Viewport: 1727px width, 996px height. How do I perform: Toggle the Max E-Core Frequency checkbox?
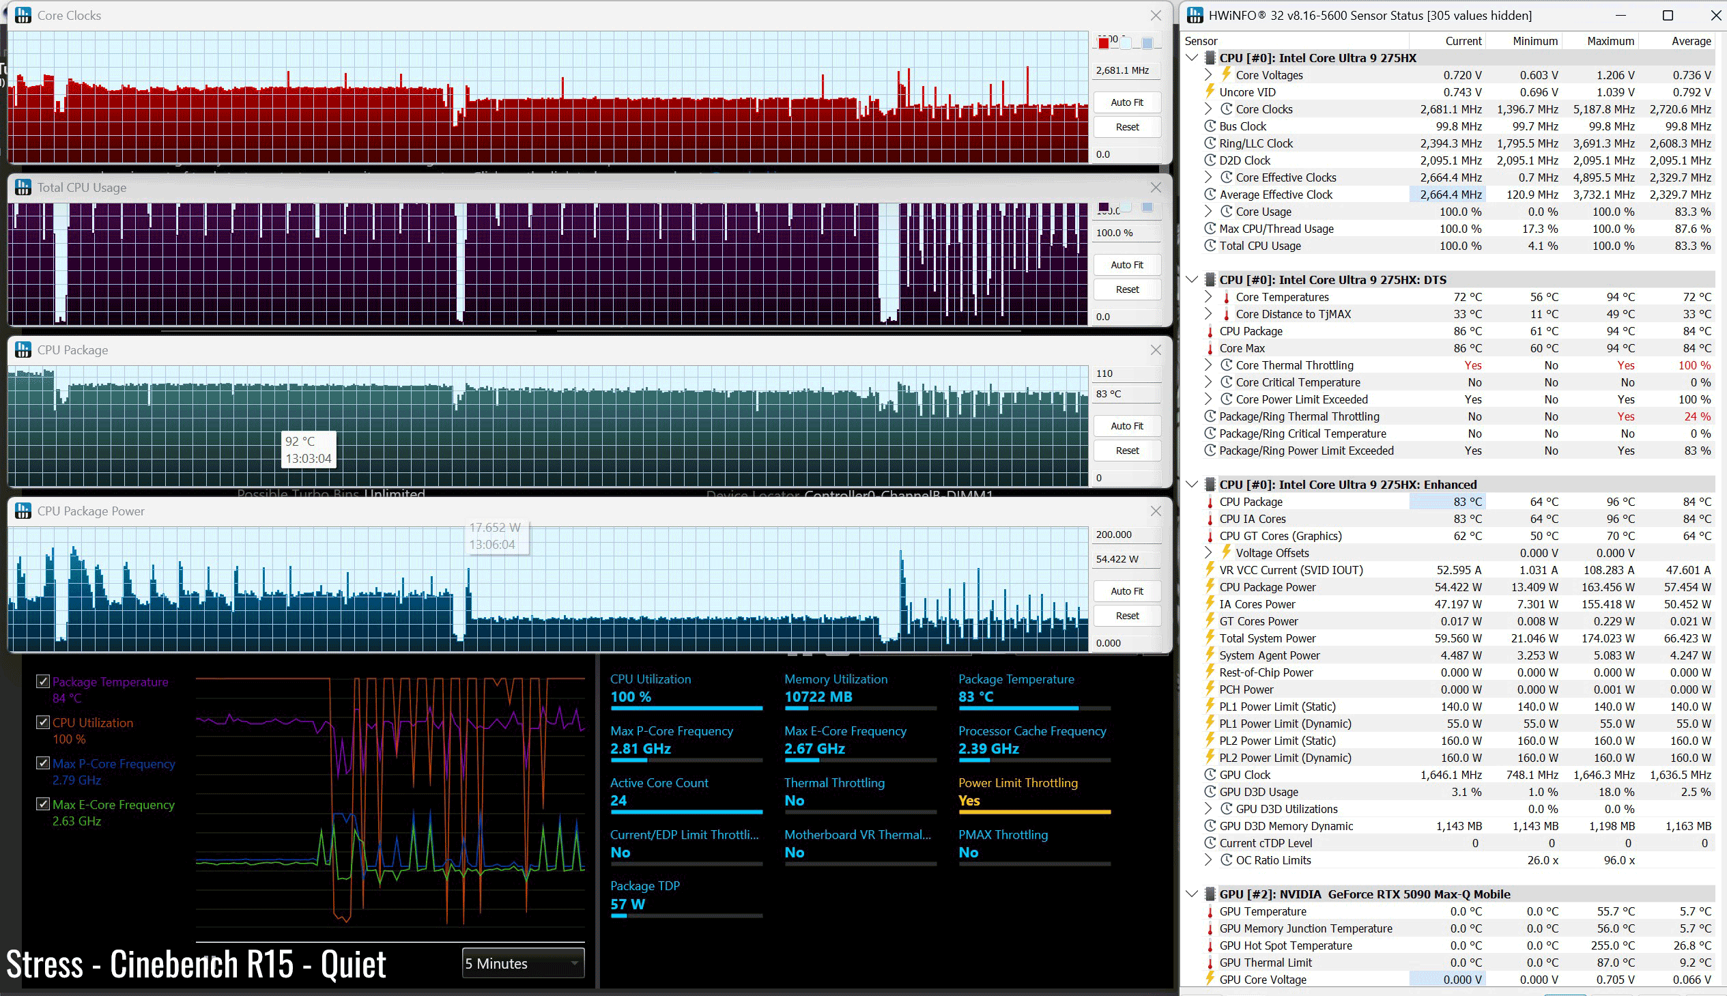[43, 804]
